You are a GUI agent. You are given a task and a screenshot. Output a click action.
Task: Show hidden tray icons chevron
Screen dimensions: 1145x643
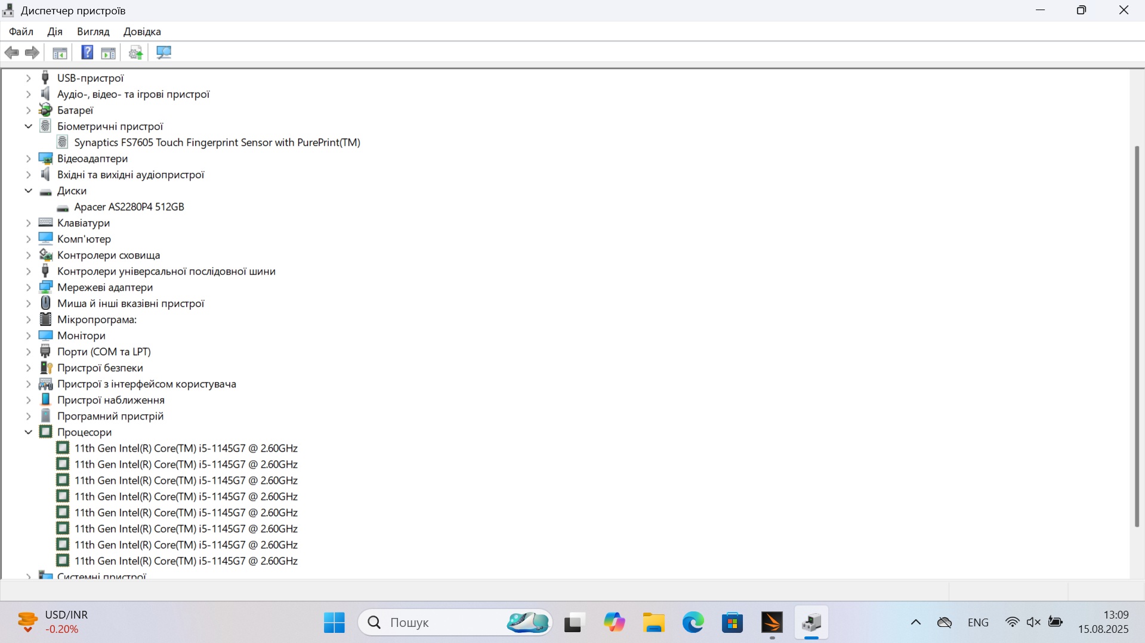[x=916, y=622]
